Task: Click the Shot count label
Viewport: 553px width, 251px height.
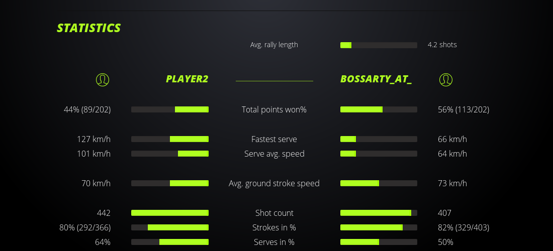Action: point(274,213)
